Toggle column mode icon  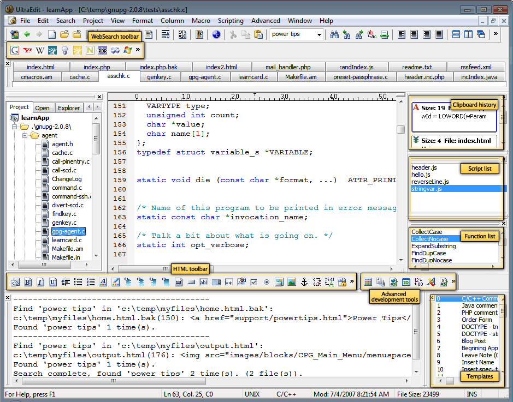199,34
